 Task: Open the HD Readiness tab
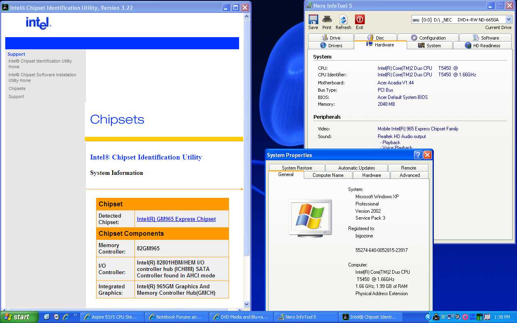pyautogui.click(x=482, y=45)
